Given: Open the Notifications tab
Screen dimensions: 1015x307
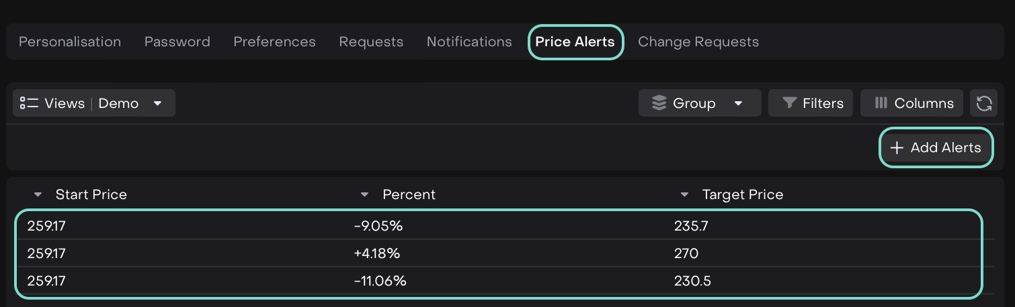Looking at the screenshot, I should 469,42.
